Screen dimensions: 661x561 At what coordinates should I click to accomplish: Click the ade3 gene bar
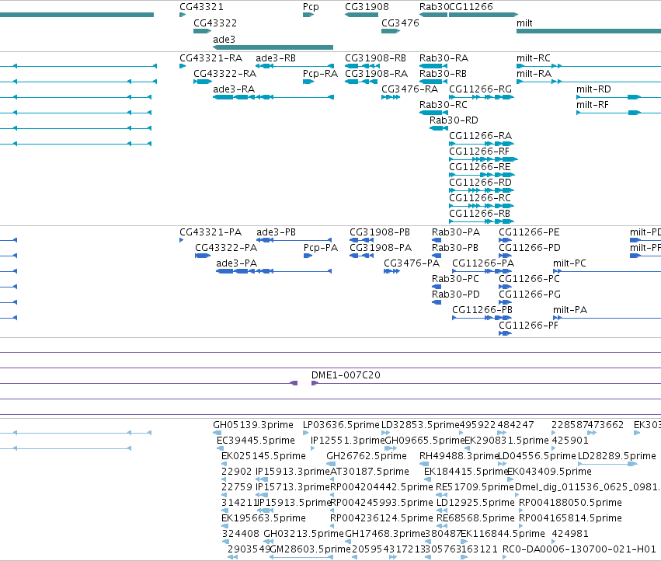[x=273, y=47]
